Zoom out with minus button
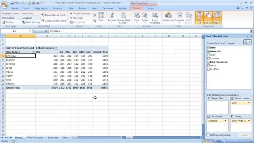 pyautogui.click(x=225, y=141)
